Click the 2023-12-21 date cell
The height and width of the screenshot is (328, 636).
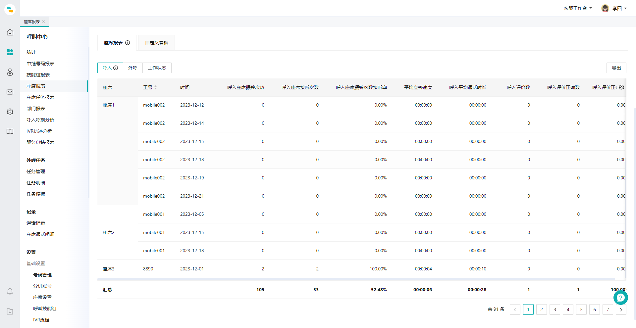tap(192, 196)
